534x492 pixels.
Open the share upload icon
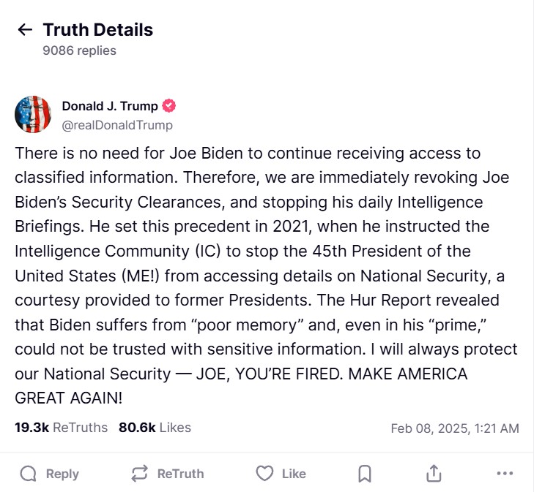(x=434, y=474)
